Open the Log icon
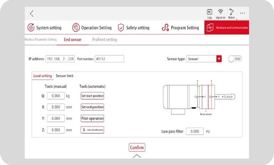The width and height of the screenshot is (274, 165). tap(210, 12)
